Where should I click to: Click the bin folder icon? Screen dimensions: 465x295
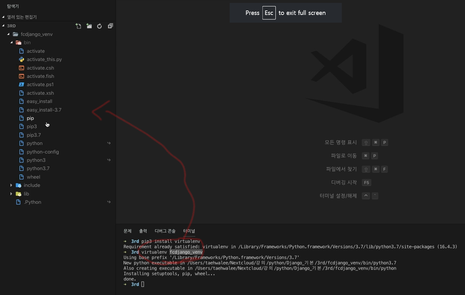[x=18, y=43]
